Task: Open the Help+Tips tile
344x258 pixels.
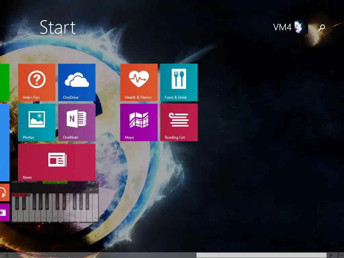Action: coord(37,82)
